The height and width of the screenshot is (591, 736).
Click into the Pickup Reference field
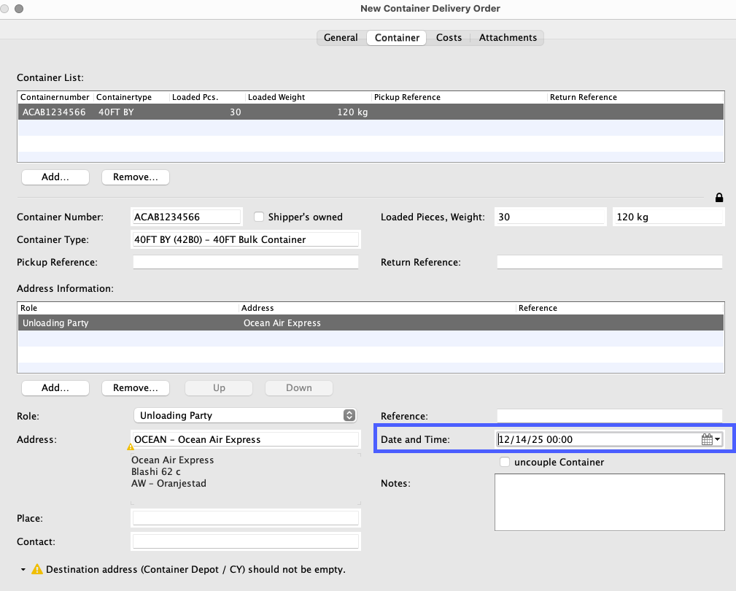[x=245, y=262]
